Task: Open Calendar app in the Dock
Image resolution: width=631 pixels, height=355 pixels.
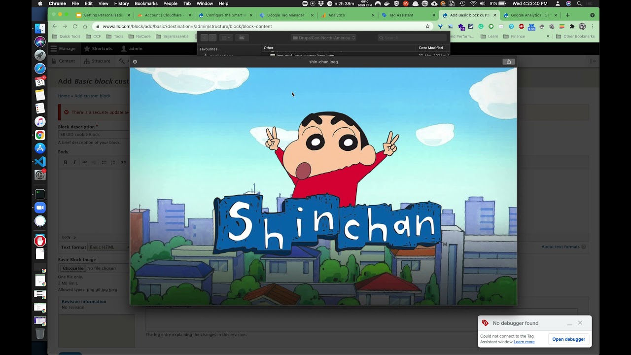Action: tap(40, 82)
